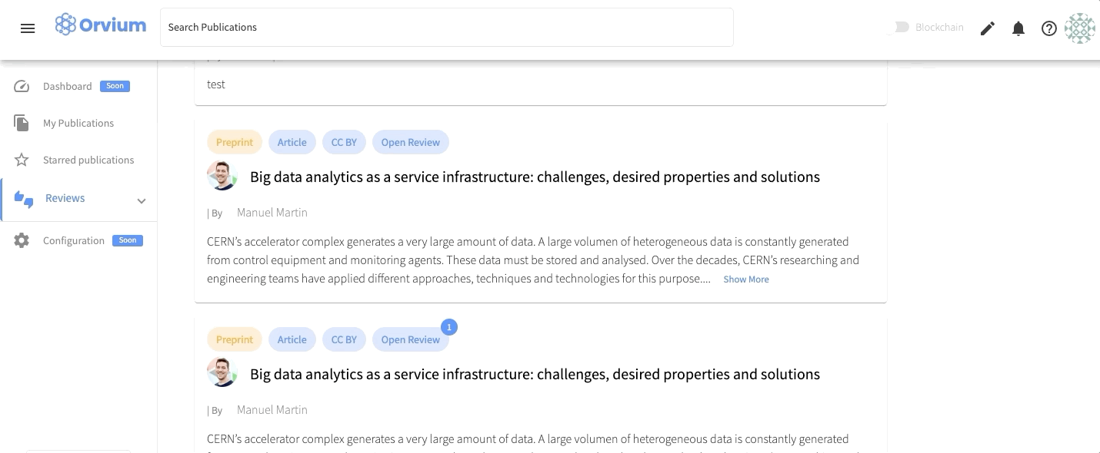Open the hamburger navigation menu
Image resolution: width=1100 pixels, height=453 pixels.
click(28, 28)
